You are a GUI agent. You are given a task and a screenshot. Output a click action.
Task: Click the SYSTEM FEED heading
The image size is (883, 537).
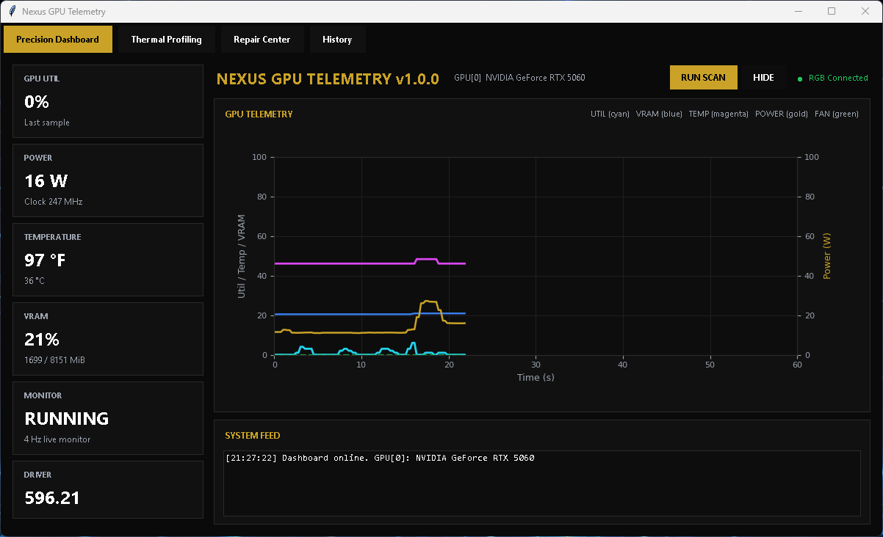pos(253,436)
